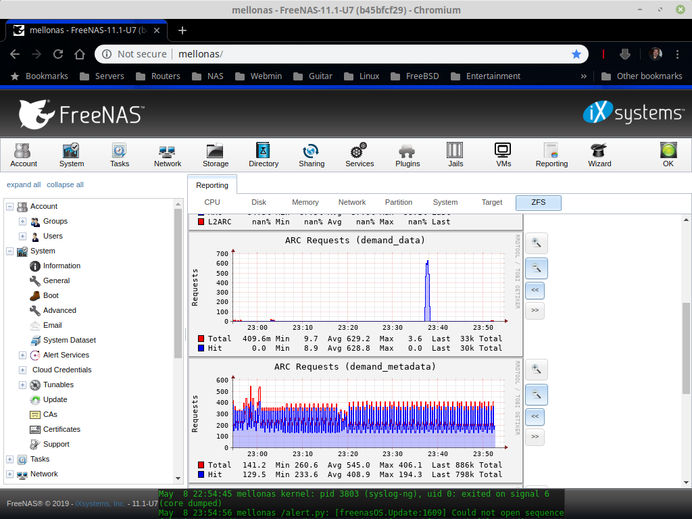Shift demand_data graph back with << button
Screen dimensions: 692x519
[x=535, y=290]
